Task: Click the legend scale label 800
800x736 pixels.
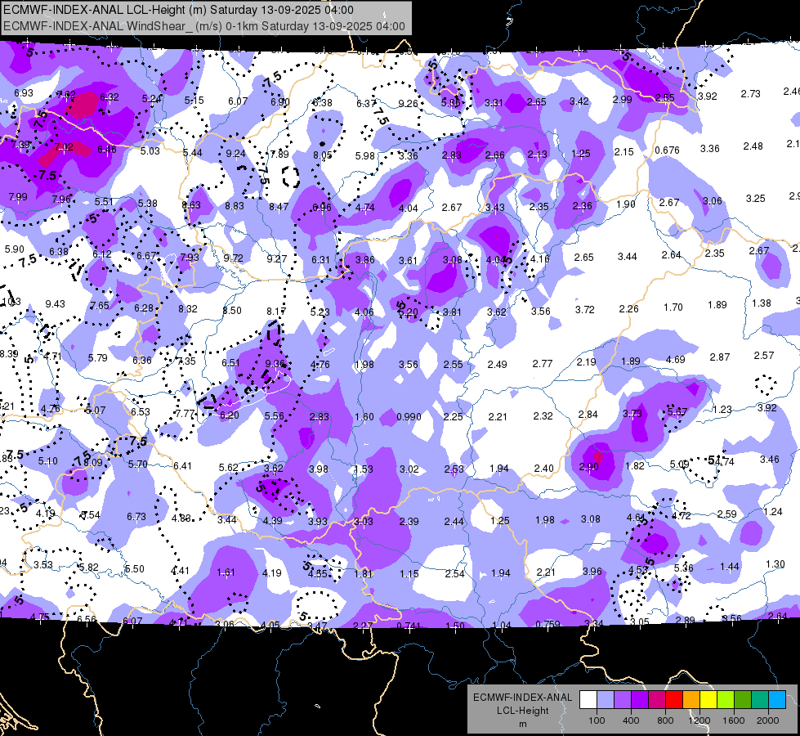Action: (665, 720)
